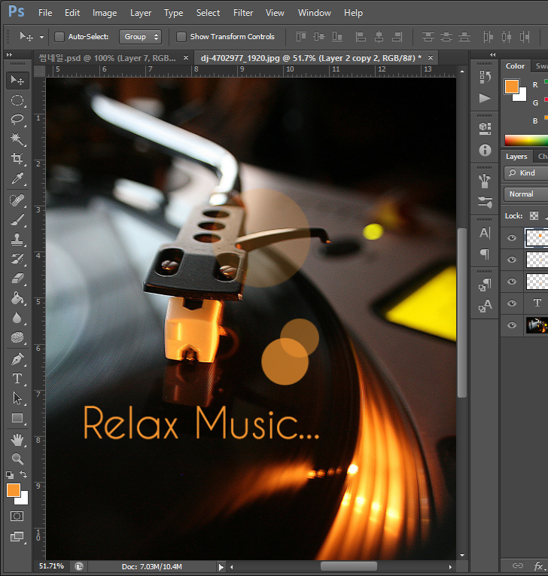The width and height of the screenshot is (548, 576).
Task: Open the File menu
Action: 45,13
